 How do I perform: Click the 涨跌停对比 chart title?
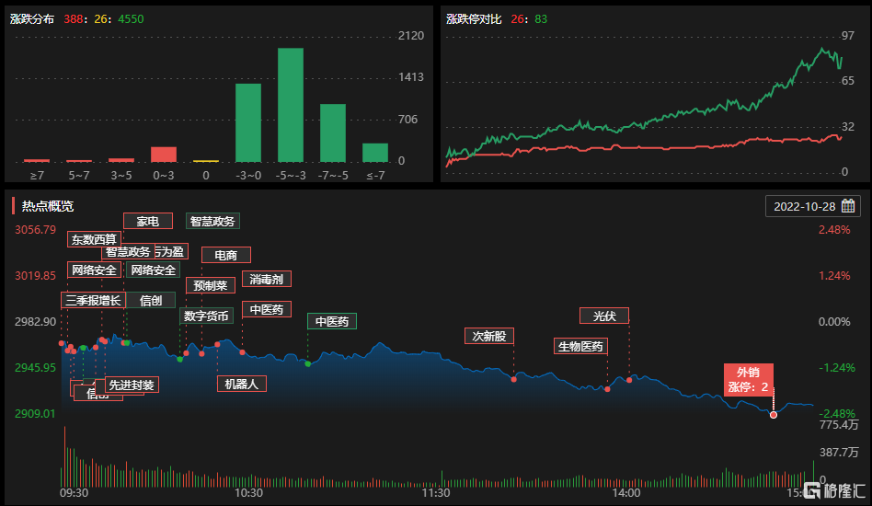(474, 19)
